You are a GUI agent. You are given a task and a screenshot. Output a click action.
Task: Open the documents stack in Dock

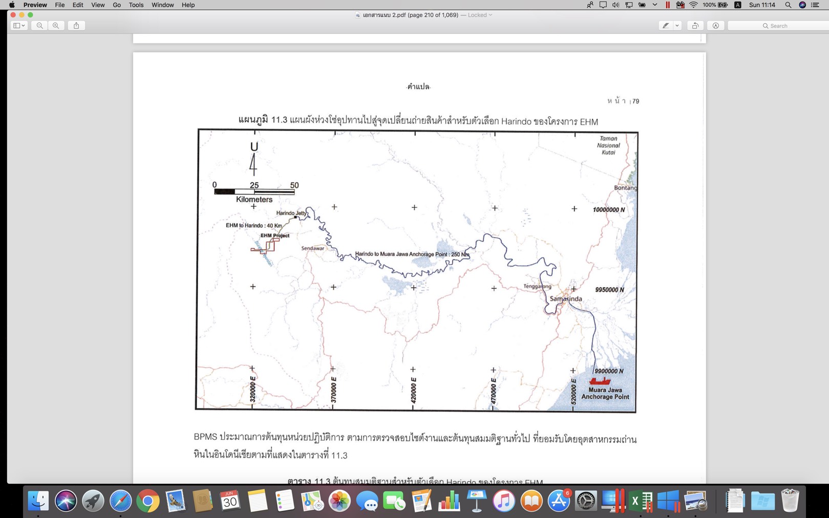(x=735, y=501)
